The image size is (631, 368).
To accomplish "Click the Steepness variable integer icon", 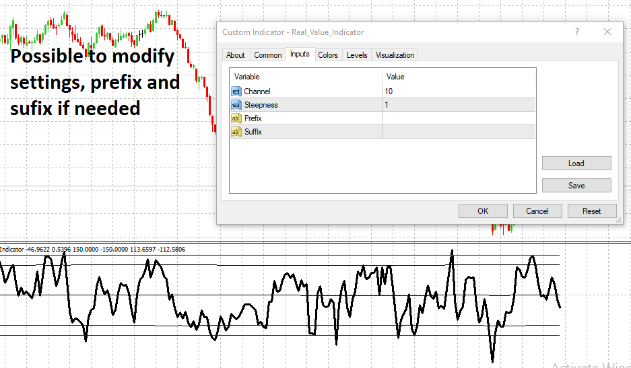I will 236,105.
